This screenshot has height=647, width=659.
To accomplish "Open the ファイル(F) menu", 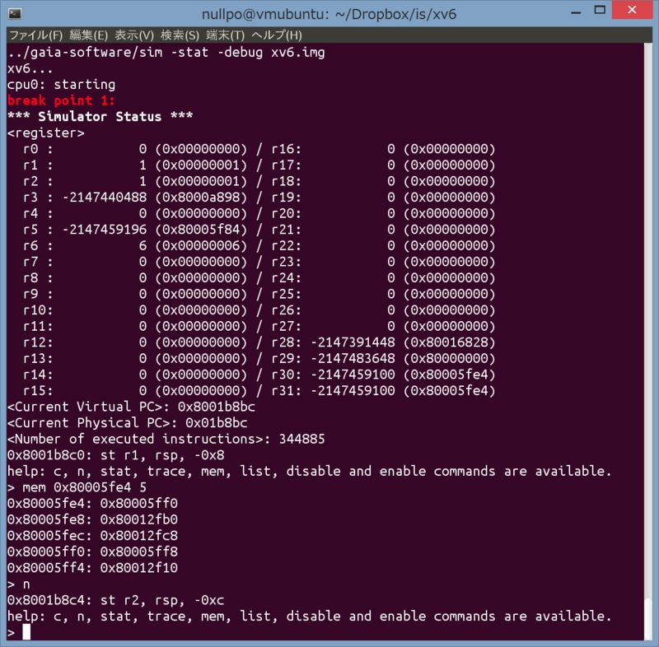I will [35, 35].
